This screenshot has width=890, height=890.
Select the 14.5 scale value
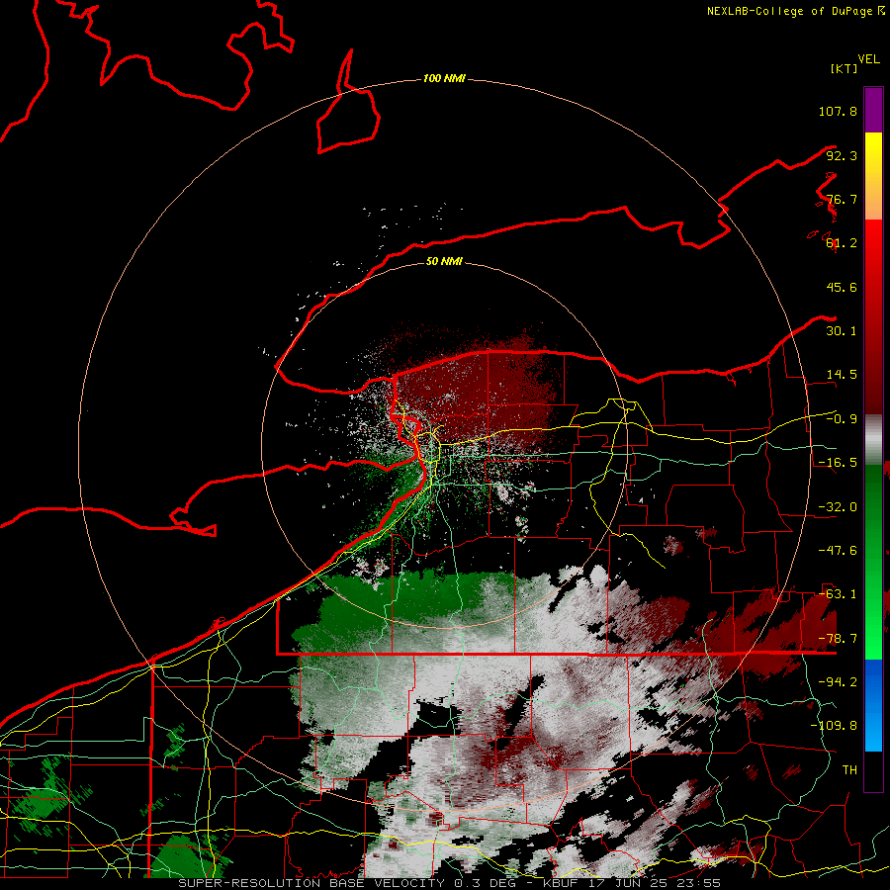842,375
